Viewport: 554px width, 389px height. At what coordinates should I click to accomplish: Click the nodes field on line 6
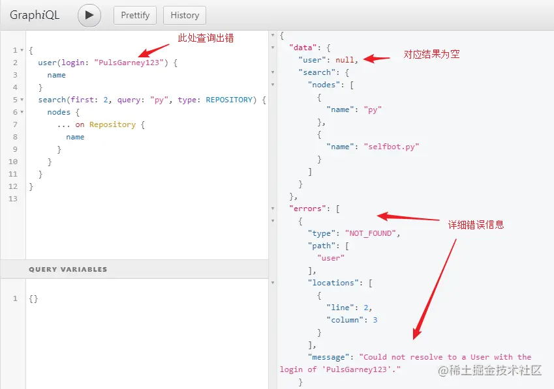click(59, 112)
